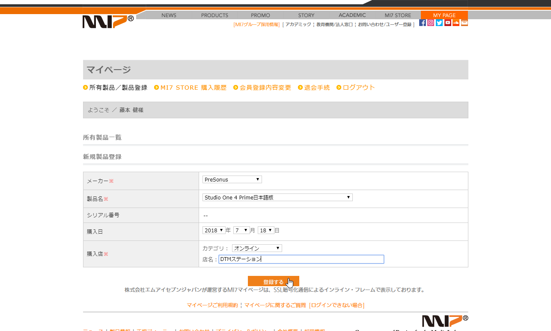Viewport: 551px width, 331px height.
Task: Open the 製品名 dropdown showing Studio One 4 Prime
Action: click(277, 197)
